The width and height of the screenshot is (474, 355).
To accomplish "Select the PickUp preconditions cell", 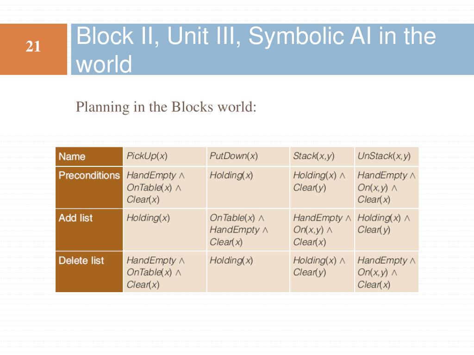I will click(165, 188).
